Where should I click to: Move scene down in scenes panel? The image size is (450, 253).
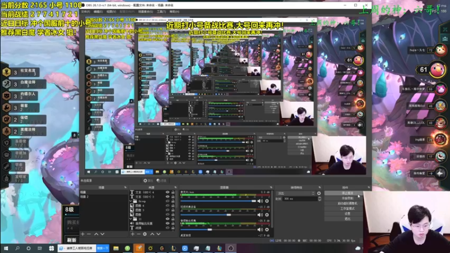(102, 234)
